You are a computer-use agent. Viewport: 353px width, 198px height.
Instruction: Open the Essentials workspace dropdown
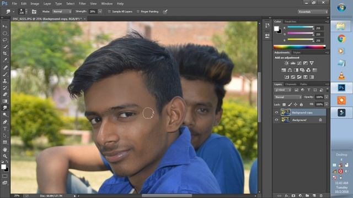tap(313, 12)
